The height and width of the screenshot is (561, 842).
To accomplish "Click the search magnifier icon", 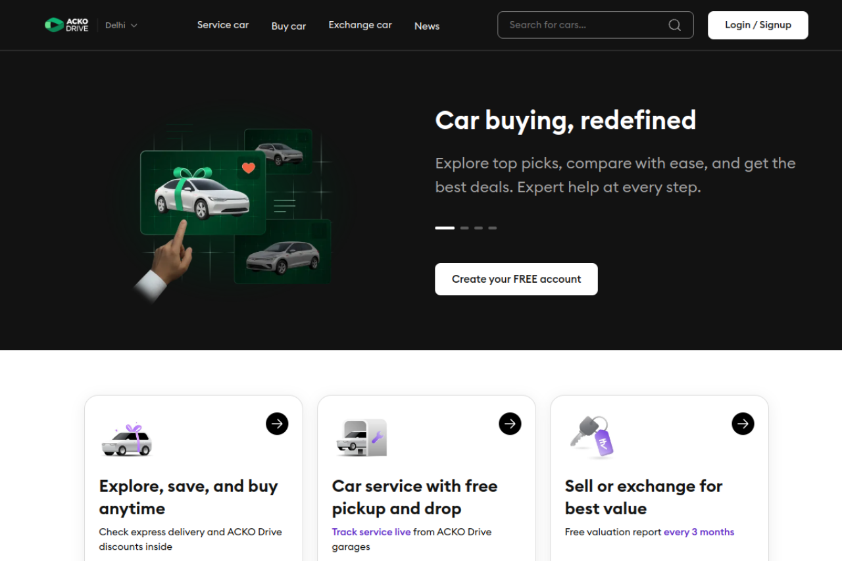I will [x=674, y=25].
